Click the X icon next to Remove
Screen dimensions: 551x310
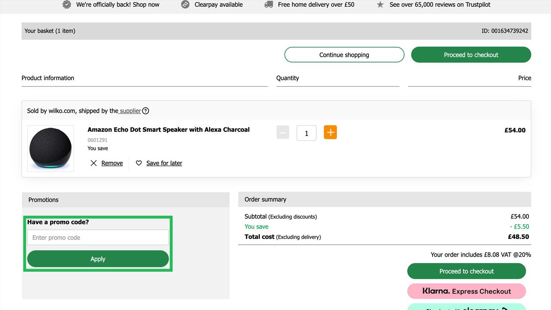pyautogui.click(x=93, y=163)
